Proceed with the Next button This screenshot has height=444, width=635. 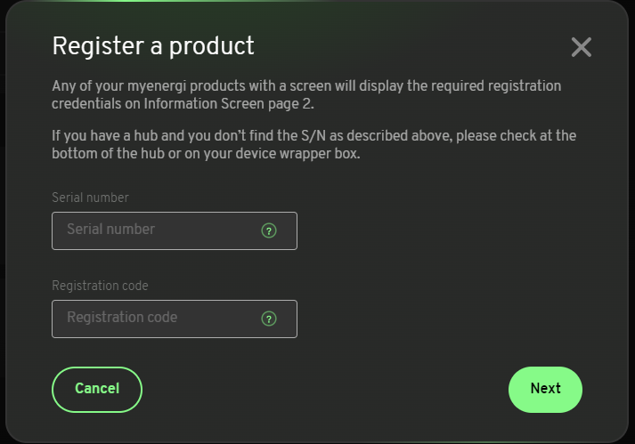pos(546,390)
